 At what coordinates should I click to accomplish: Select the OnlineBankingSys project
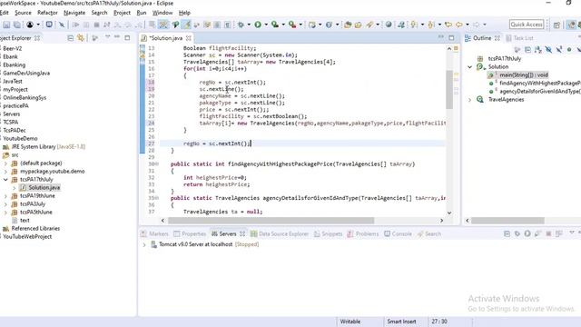click(25, 98)
